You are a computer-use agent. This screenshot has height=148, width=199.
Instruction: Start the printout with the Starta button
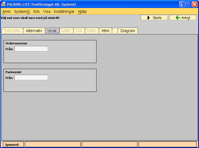point(154,18)
